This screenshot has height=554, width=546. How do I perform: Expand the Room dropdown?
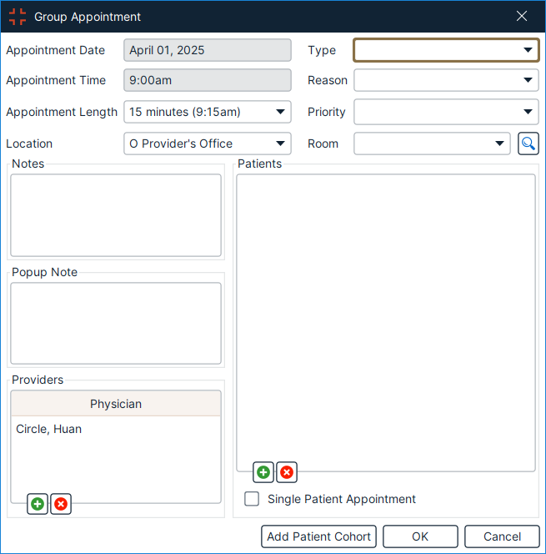[432, 144]
